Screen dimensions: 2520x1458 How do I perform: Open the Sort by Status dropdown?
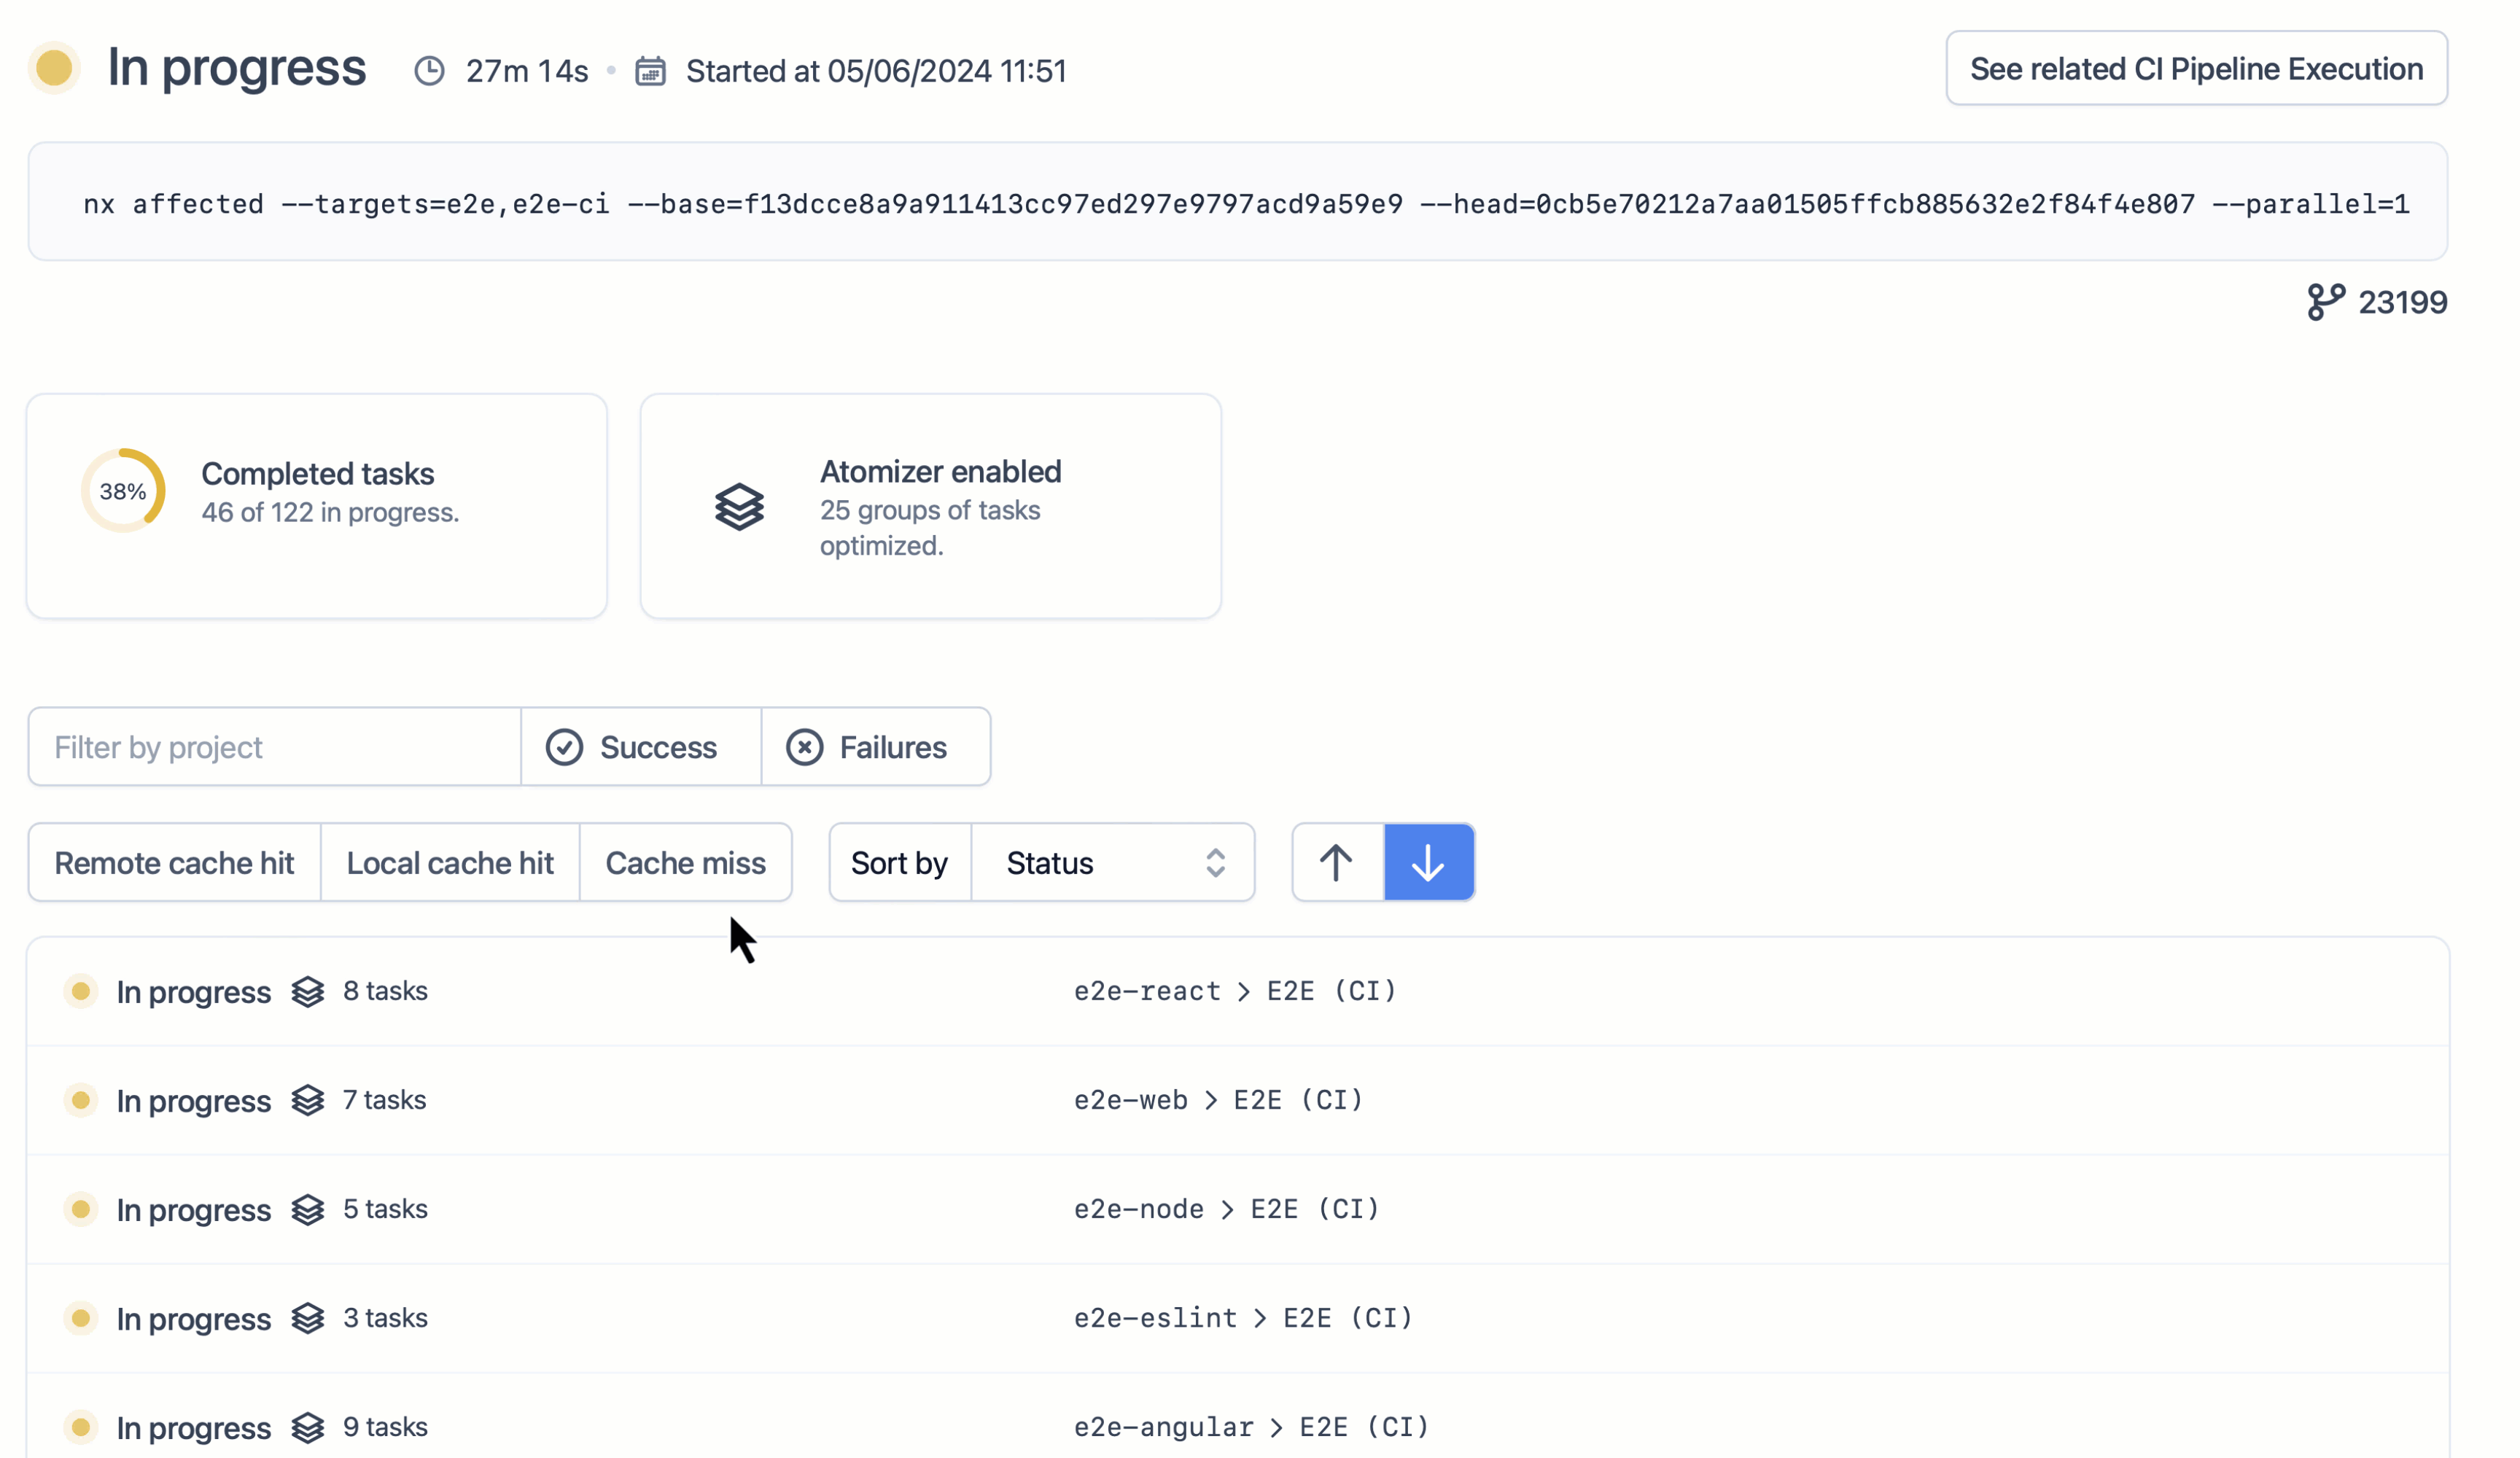[x=1113, y=862]
